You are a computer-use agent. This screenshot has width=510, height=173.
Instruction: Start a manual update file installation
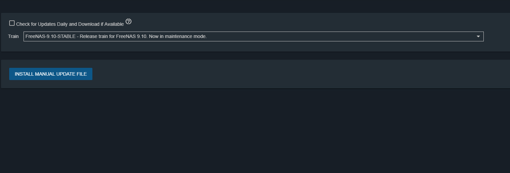(x=51, y=74)
